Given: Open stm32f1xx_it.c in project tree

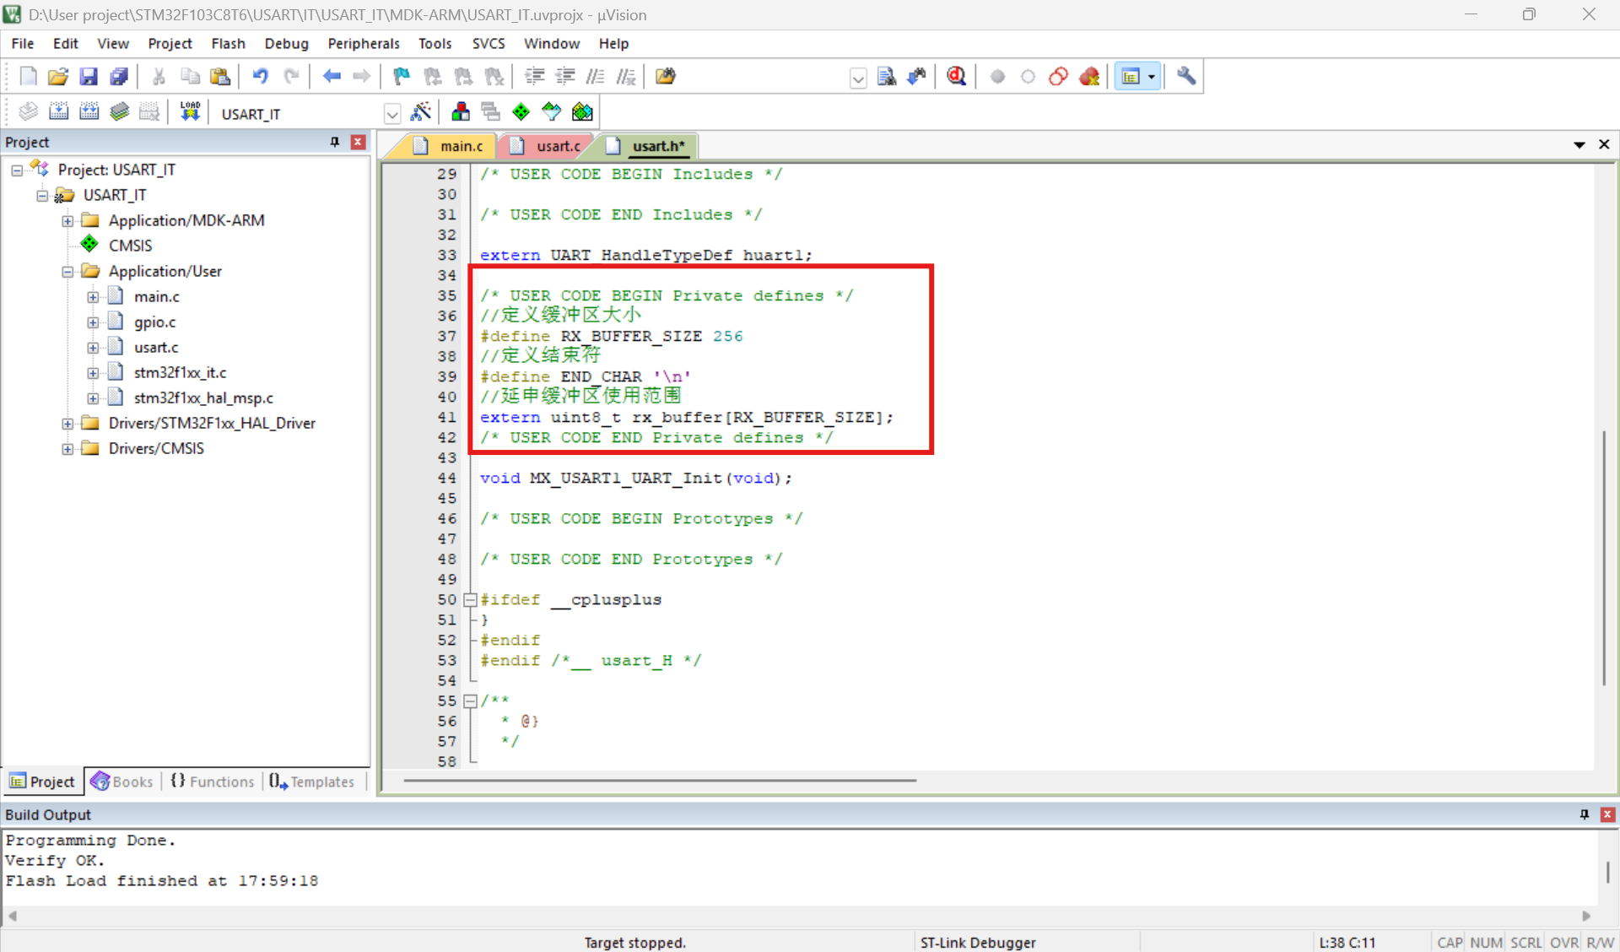Looking at the screenshot, I should (180, 372).
